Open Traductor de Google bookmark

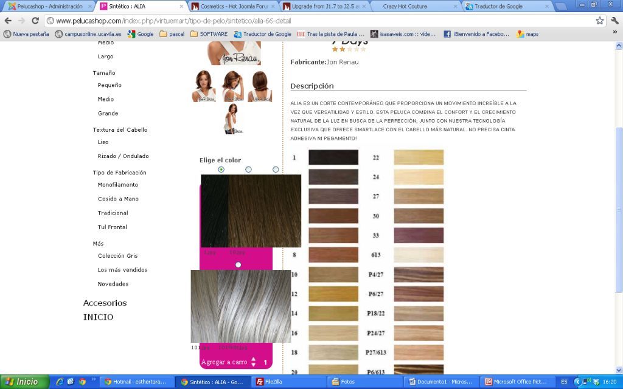(262, 34)
